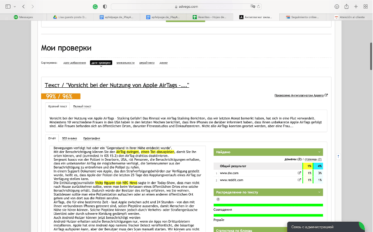Open the downloads icon in toolbar
Screen dimensions: 373x232
coord(336,7)
